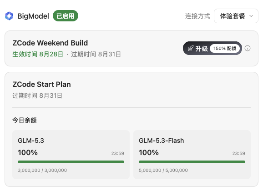Click 过期时间 8月31日 under Weekend Build
The height and width of the screenshot is (191, 263).
point(96,54)
